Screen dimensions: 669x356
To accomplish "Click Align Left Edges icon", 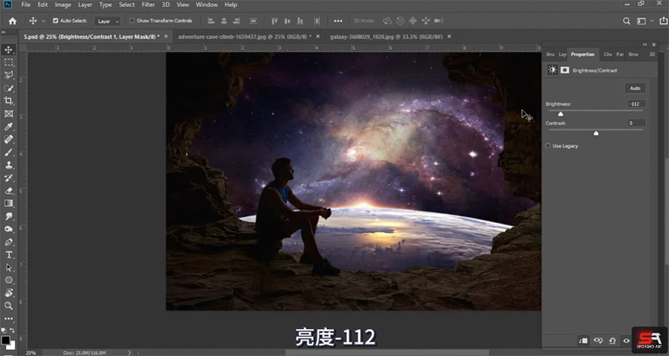I will [211, 21].
